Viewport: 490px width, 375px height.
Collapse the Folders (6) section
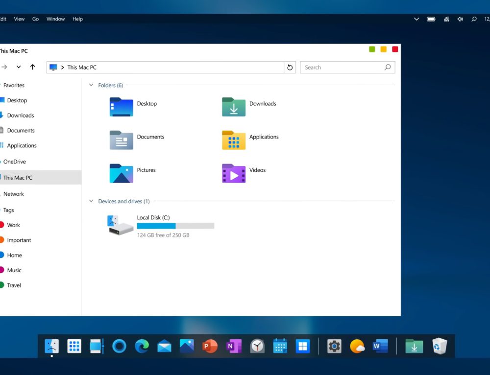[91, 85]
